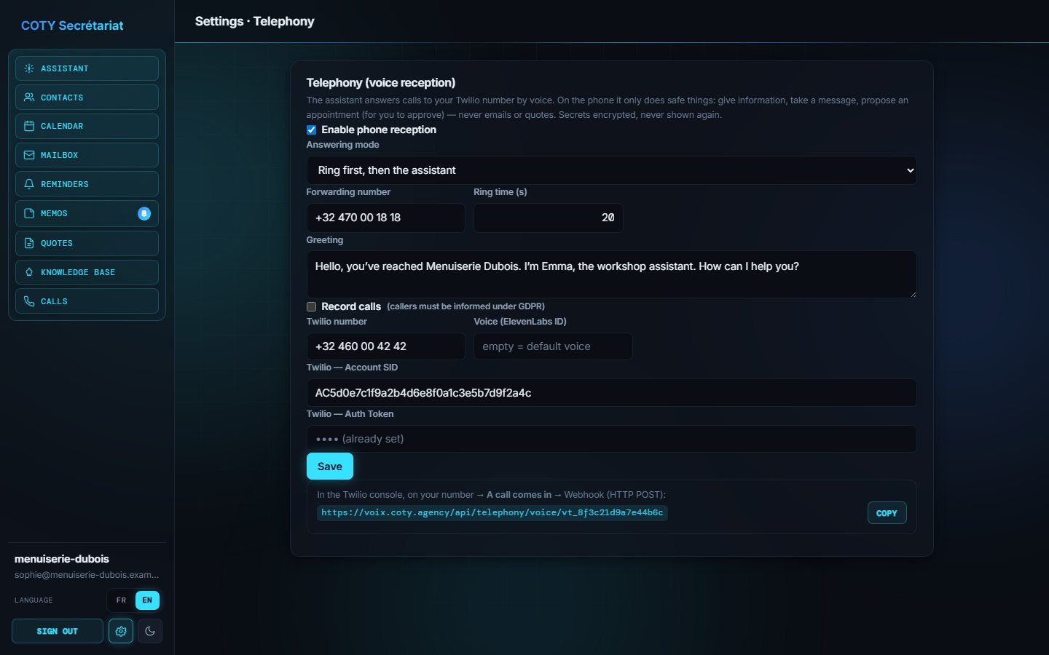Click the Assistant sparkle icon in sidebar
This screenshot has height=655, width=1049.
[29, 68]
